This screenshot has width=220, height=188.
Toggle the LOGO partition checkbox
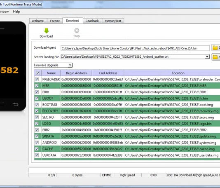pos(37,124)
